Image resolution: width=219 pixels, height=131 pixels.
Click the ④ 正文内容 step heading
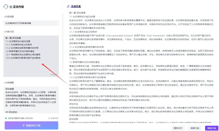click(x=17, y=7)
